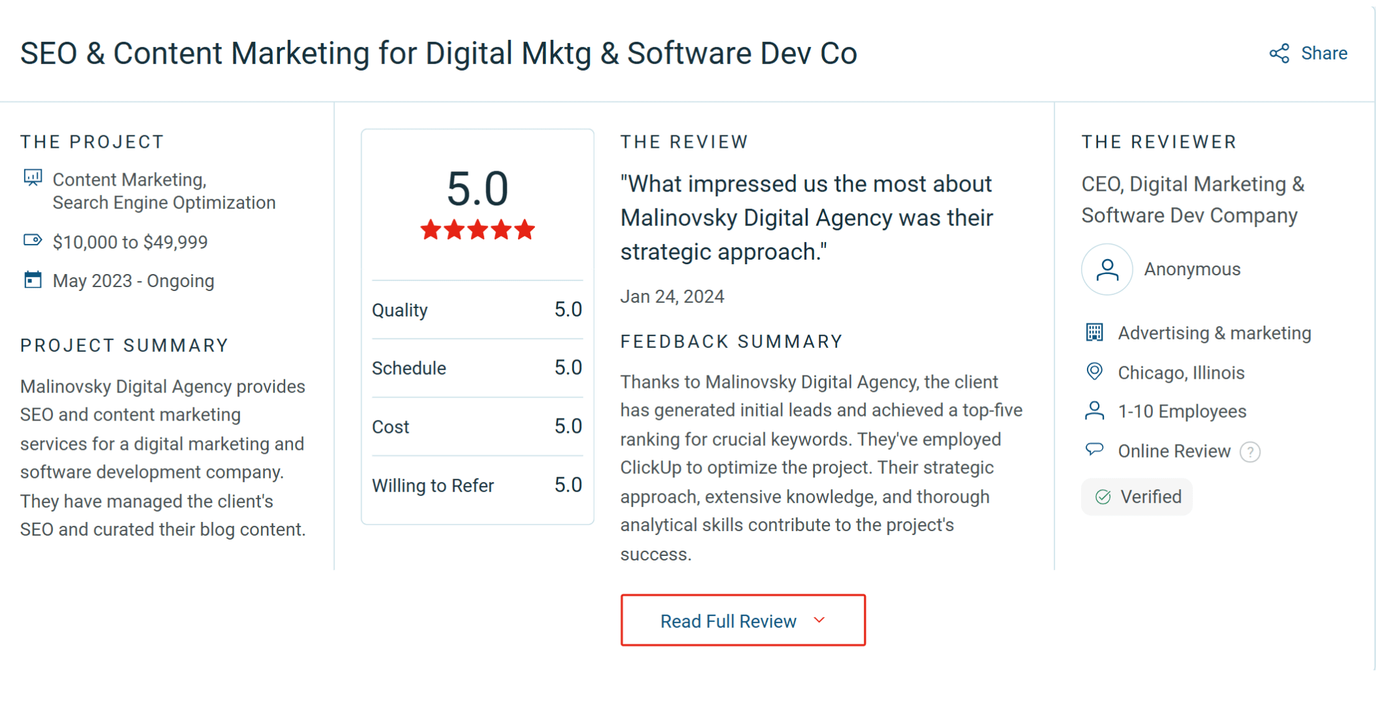
Task: Click the services presentation board icon
Action: pos(33,178)
